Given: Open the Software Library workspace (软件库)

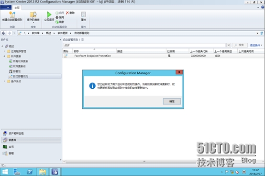Looking at the screenshot, I should click(31, 140).
